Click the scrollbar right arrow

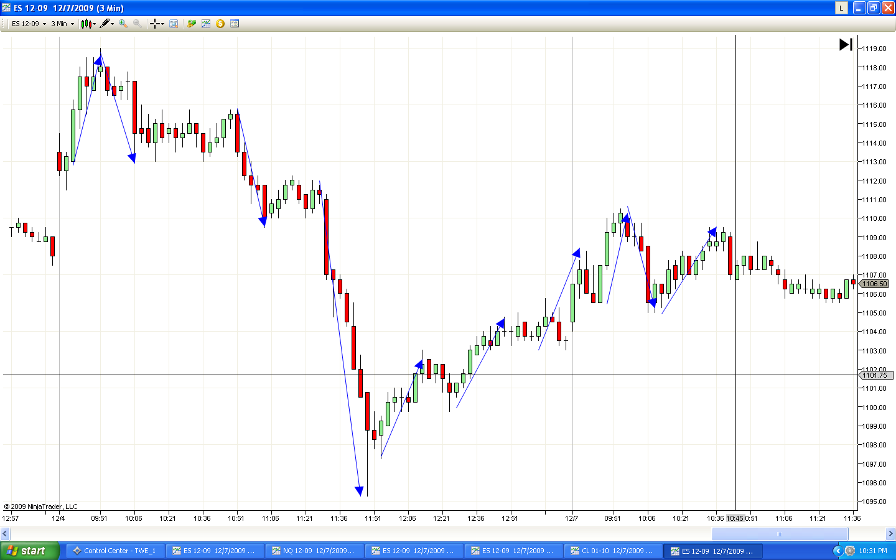pyautogui.click(x=890, y=534)
